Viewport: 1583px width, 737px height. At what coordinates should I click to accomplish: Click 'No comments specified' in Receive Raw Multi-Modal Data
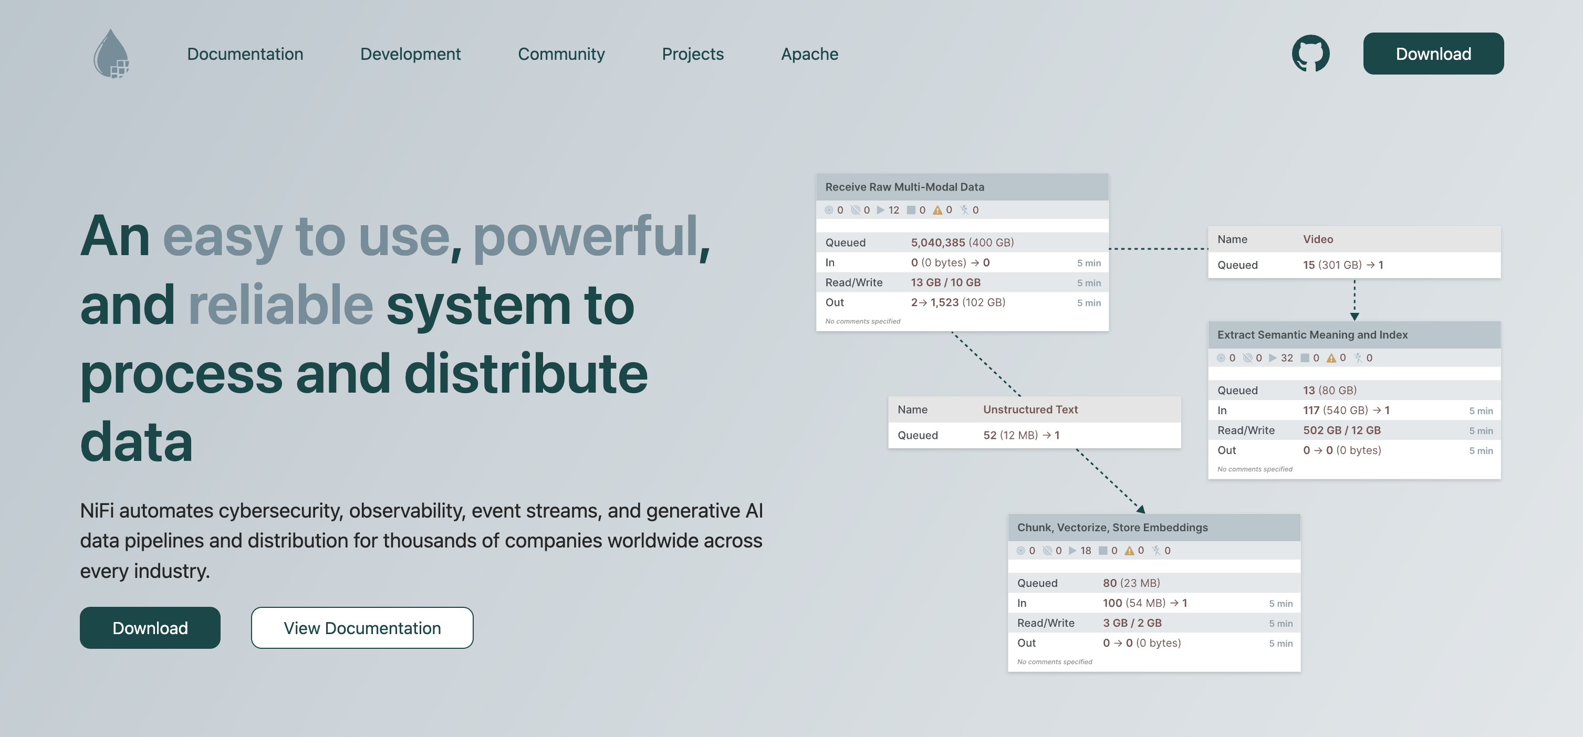pos(862,321)
